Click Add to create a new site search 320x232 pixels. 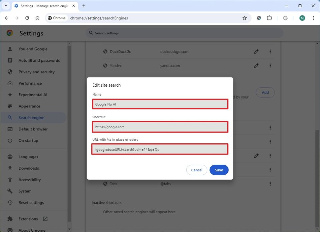pos(265,92)
